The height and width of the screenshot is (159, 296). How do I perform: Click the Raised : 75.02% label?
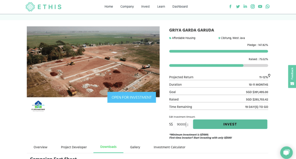[x=258, y=59]
